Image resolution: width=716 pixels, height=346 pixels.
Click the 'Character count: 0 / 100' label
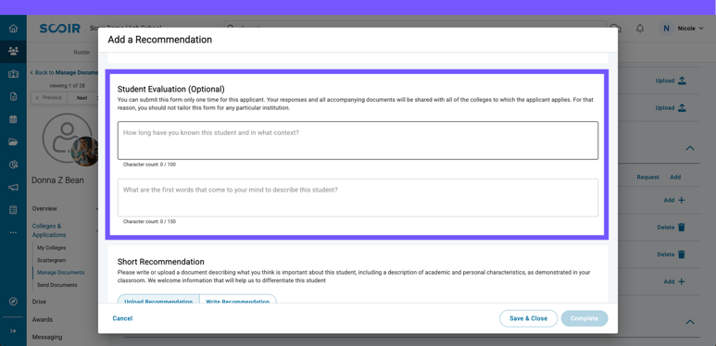[x=149, y=165]
